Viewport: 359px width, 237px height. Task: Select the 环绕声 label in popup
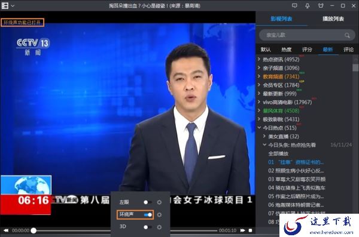(126, 214)
